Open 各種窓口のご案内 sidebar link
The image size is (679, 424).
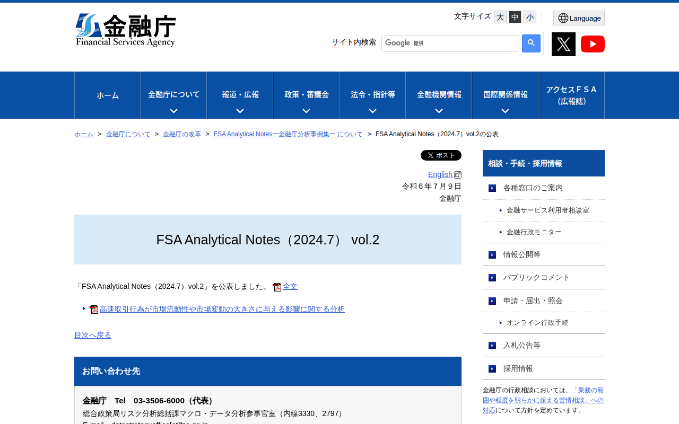pyautogui.click(x=533, y=188)
